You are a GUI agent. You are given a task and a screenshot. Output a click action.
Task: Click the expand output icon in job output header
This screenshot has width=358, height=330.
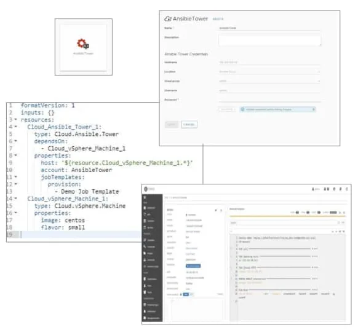340,213
